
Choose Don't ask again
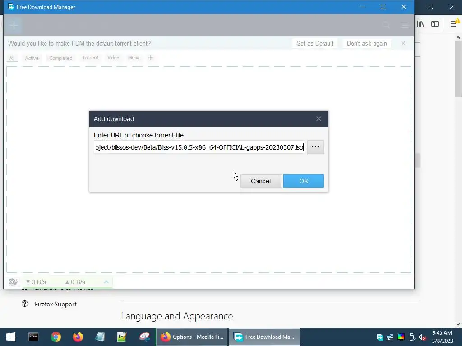[367, 44]
